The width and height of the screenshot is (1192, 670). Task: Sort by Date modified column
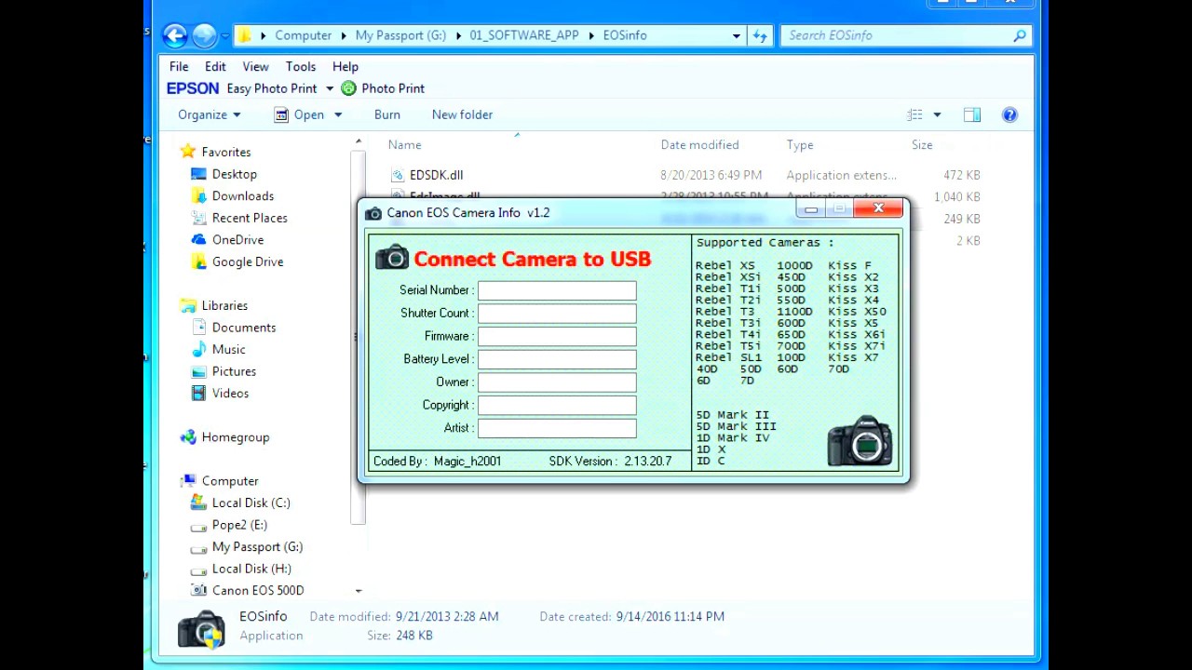click(699, 145)
